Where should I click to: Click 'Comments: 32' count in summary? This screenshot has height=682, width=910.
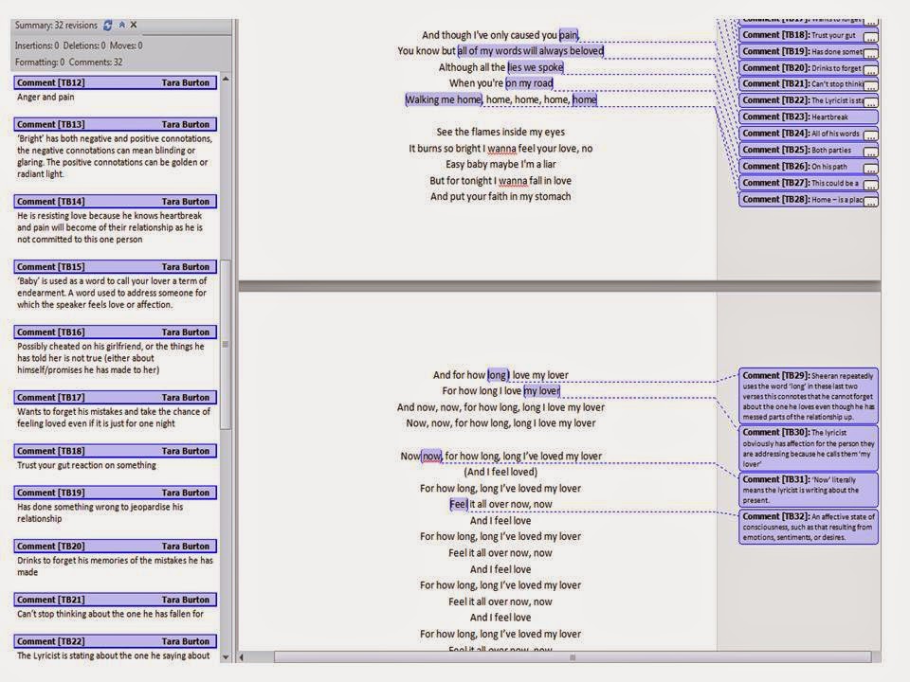tap(95, 63)
